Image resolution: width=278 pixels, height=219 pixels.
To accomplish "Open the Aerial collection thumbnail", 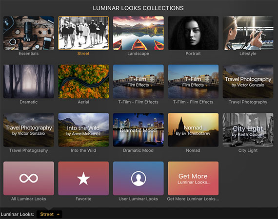I will [83, 81].
